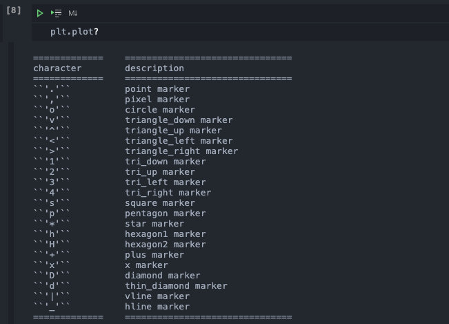Run the cell with the play icon

click(40, 13)
